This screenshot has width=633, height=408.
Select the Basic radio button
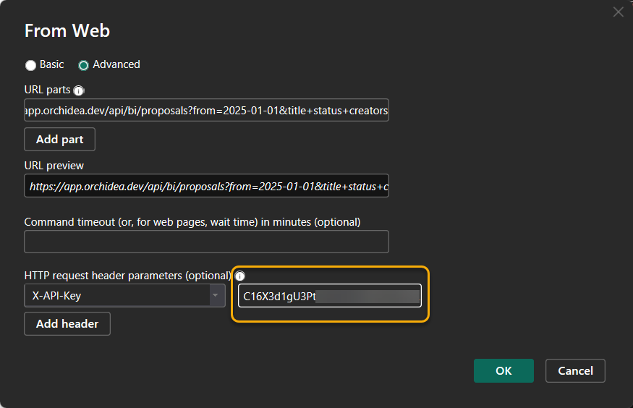pos(30,65)
